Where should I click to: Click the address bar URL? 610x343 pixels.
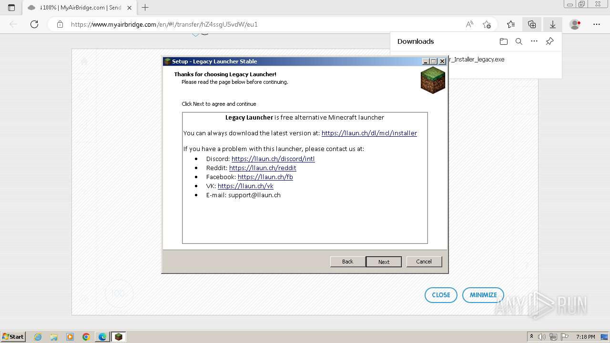click(x=164, y=24)
